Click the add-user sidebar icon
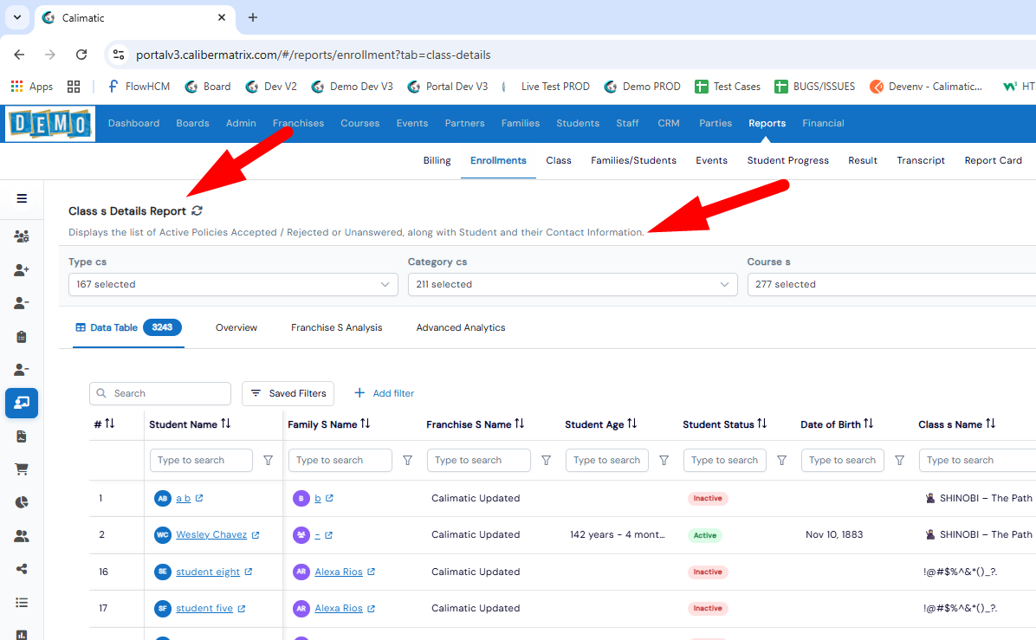1036x640 pixels. (x=22, y=269)
